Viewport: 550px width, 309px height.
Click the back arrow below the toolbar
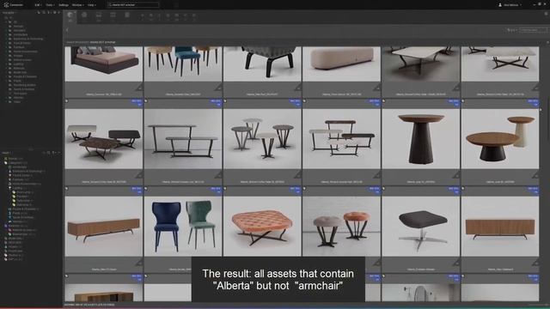67,30
